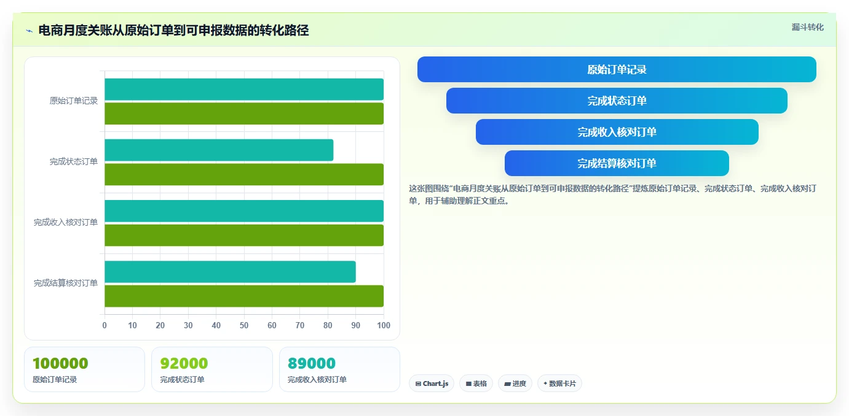Click the 漏斗转化 tag in the header
Screen dimensions: 849x416
pyautogui.click(x=807, y=27)
